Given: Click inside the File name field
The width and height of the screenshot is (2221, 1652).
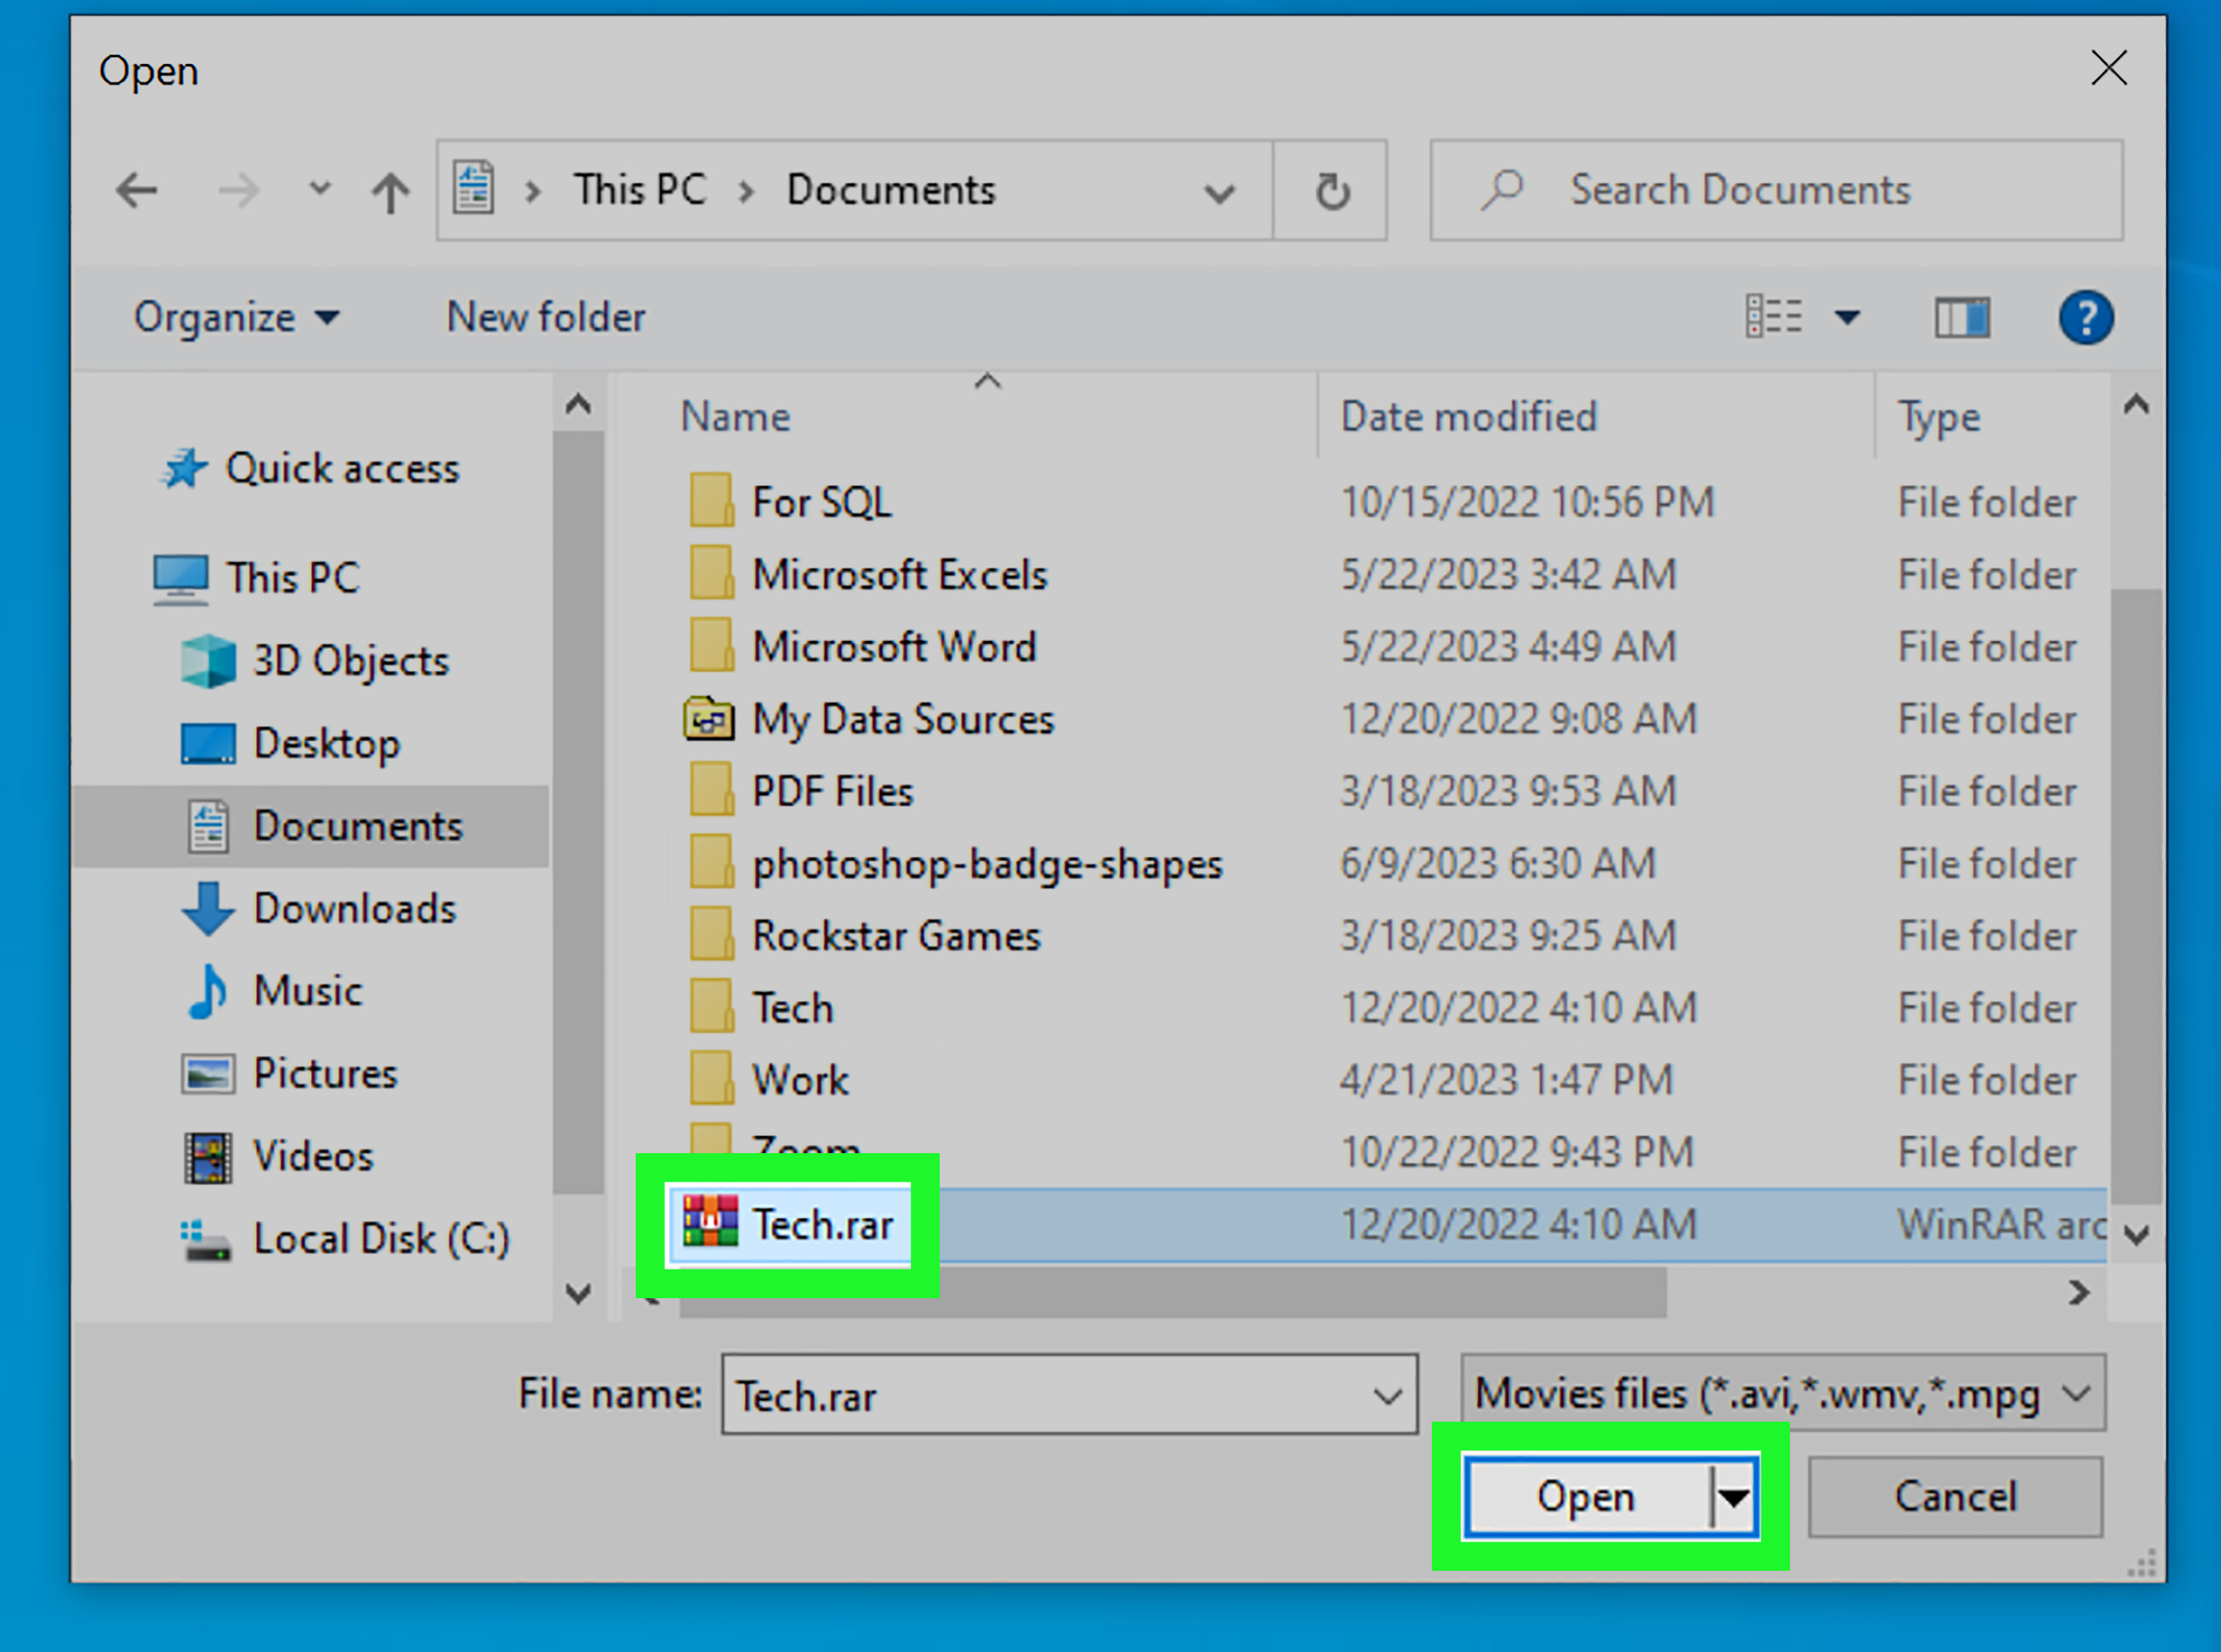Looking at the screenshot, I should click(x=1000, y=1394).
